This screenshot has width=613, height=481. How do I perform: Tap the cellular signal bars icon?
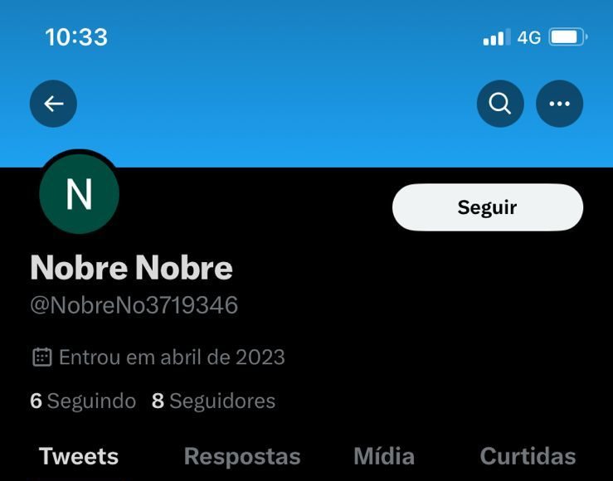pos(497,37)
